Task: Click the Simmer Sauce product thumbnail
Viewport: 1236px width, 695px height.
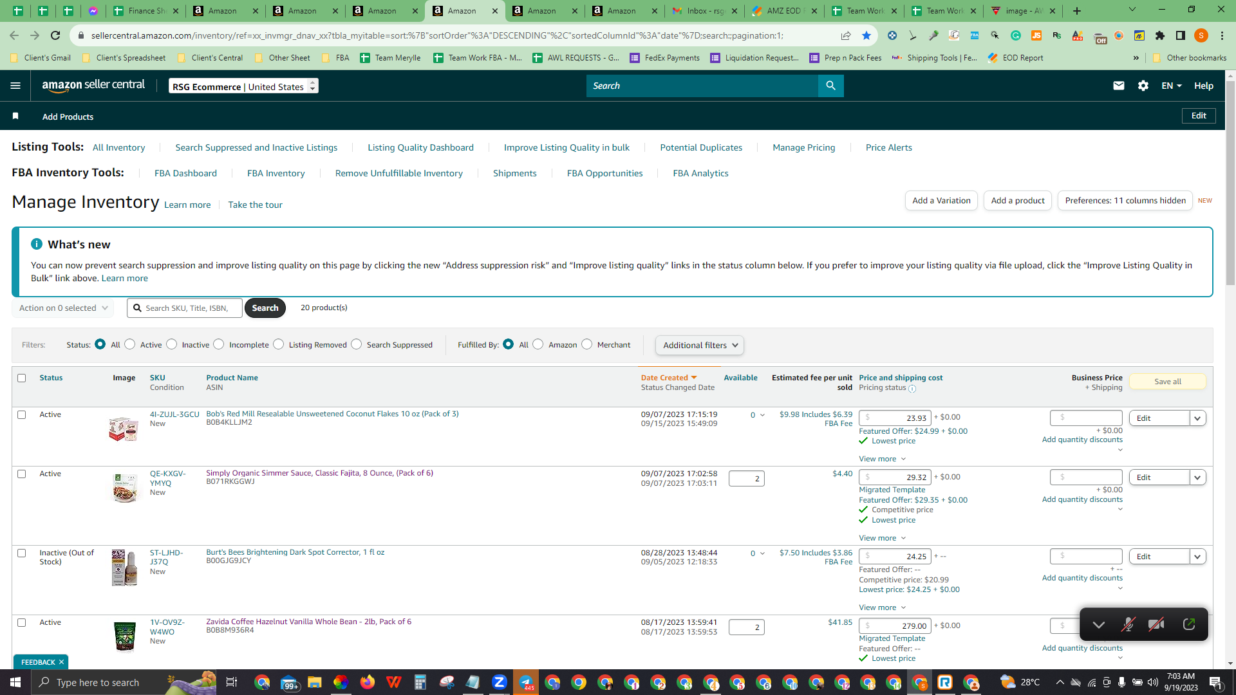Action: pos(124,488)
